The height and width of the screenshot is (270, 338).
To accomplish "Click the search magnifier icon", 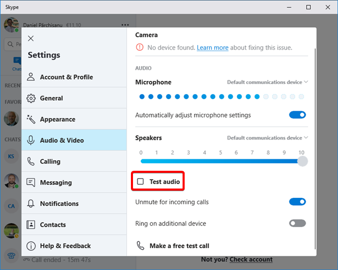I will click(x=10, y=44).
